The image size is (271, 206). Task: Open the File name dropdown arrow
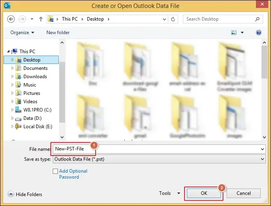tap(263, 149)
